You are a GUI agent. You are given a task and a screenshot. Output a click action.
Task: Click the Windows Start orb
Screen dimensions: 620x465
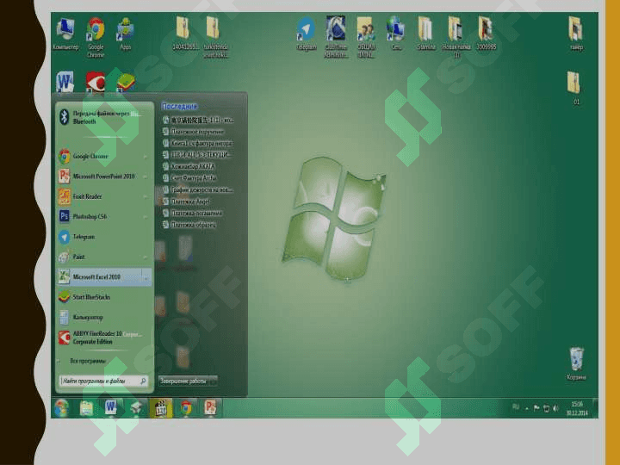[x=62, y=408]
